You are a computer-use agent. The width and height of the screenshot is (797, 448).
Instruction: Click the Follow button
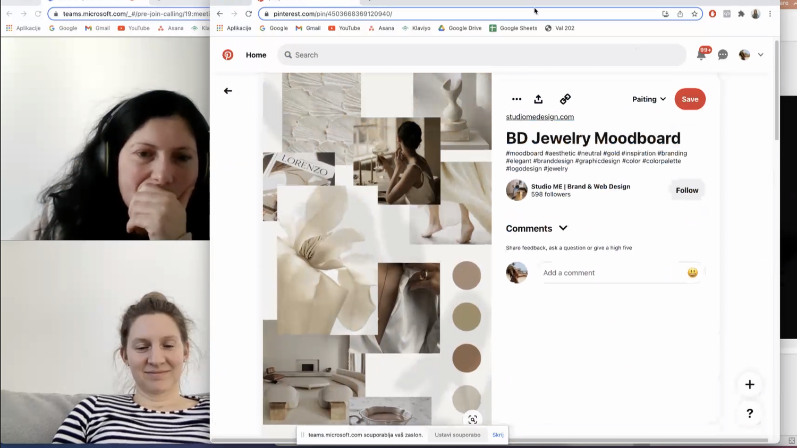[x=687, y=190]
